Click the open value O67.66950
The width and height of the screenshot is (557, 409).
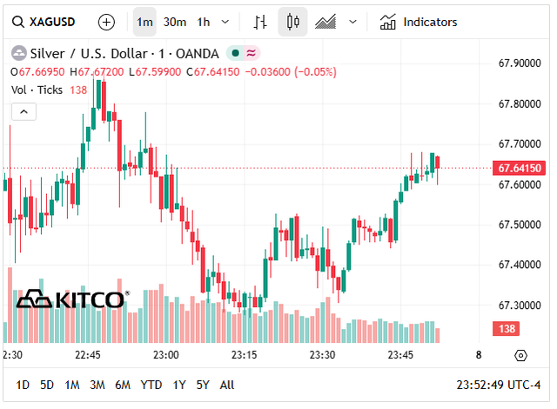pyautogui.click(x=37, y=72)
